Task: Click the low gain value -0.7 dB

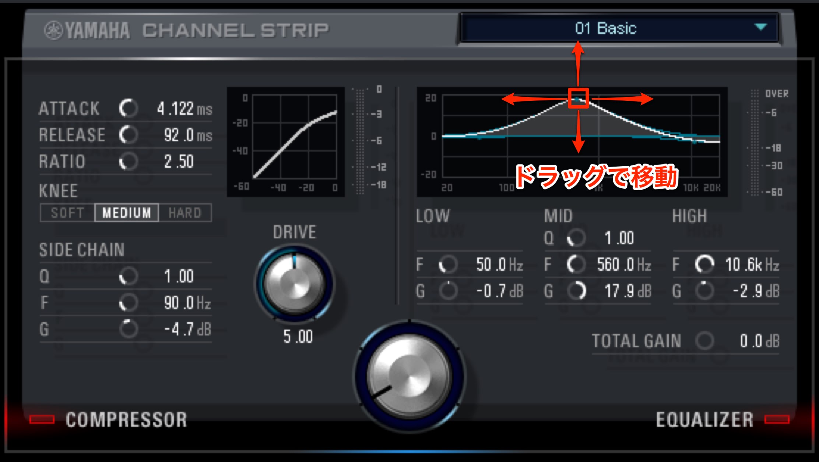Action: click(500, 291)
